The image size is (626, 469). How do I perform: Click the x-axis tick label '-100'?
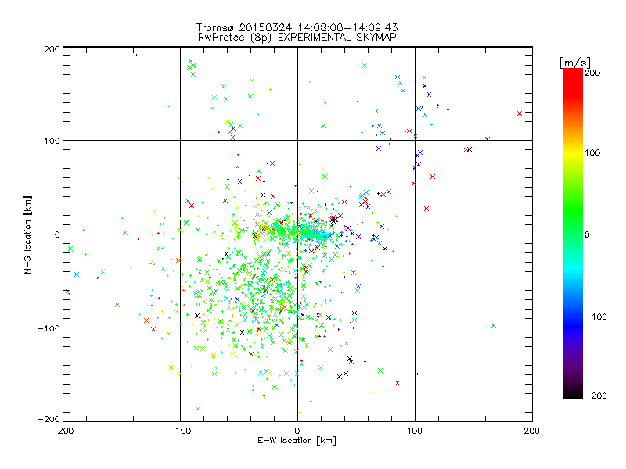click(180, 431)
